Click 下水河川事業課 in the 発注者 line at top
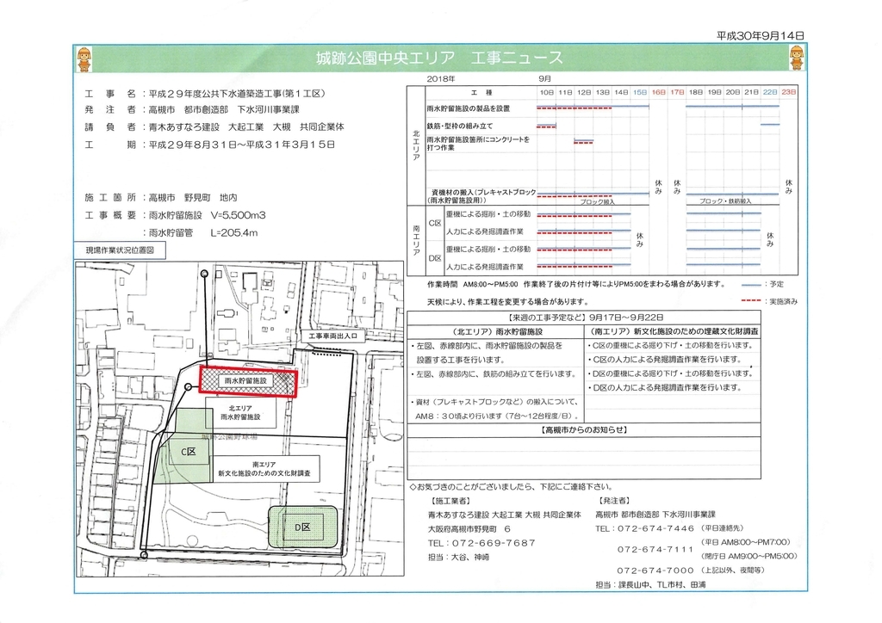882x623 pixels. pos(269,109)
